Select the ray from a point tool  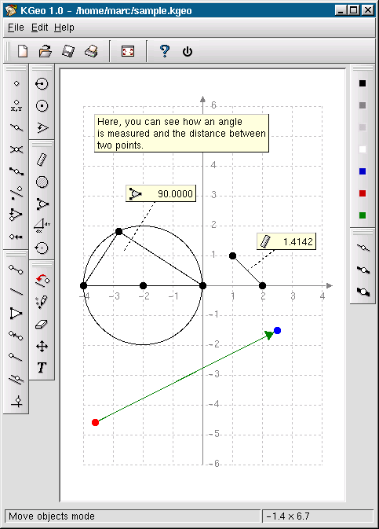pyautogui.click(x=16, y=357)
